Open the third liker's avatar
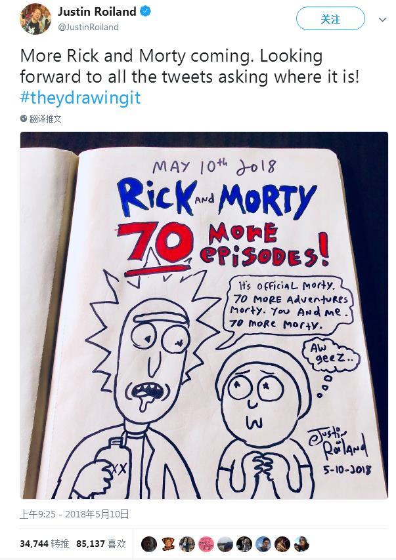This screenshot has width=396, height=560. pyautogui.click(x=187, y=544)
